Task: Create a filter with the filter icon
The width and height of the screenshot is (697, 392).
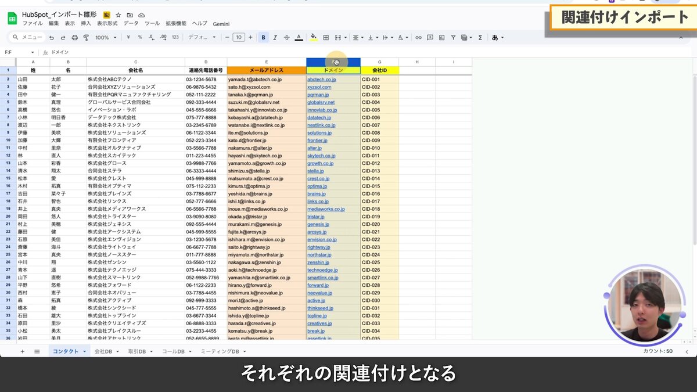Action: 454,37
